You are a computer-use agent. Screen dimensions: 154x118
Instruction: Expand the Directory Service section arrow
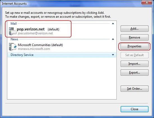(113, 55)
